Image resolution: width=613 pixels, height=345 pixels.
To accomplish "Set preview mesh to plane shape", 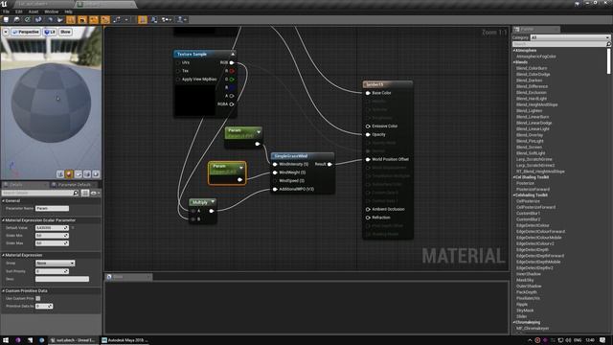I will (79, 174).
